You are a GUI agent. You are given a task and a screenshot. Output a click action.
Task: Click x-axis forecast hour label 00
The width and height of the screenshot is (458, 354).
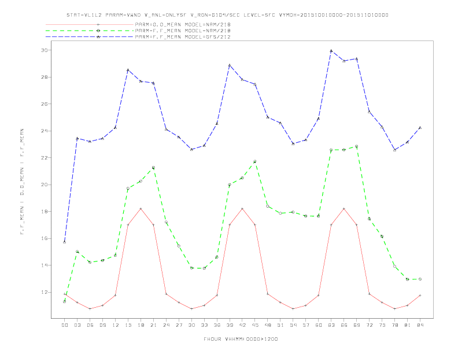(x=65, y=325)
